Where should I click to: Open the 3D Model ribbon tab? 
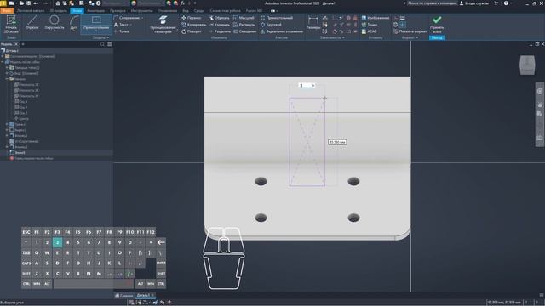click(x=59, y=11)
